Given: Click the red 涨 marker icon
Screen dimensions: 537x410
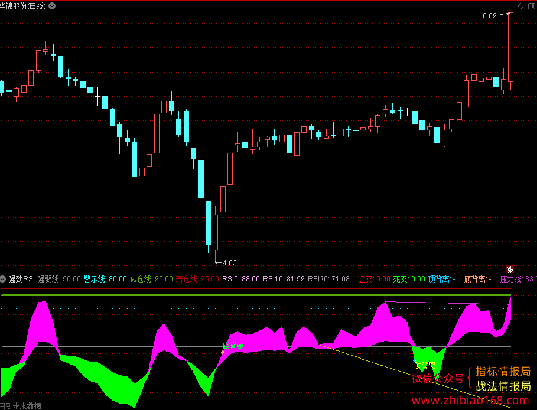Looking at the screenshot, I should click(x=510, y=270).
